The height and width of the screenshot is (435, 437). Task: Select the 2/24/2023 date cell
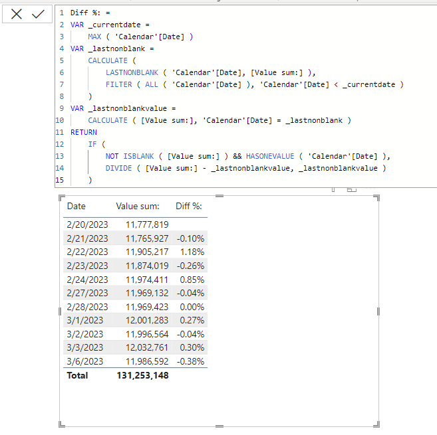87,280
